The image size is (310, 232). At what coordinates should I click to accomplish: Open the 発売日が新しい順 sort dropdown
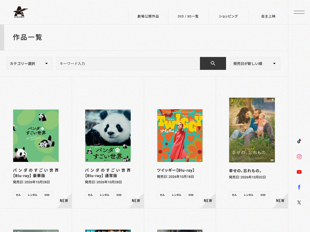tap(255, 63)
